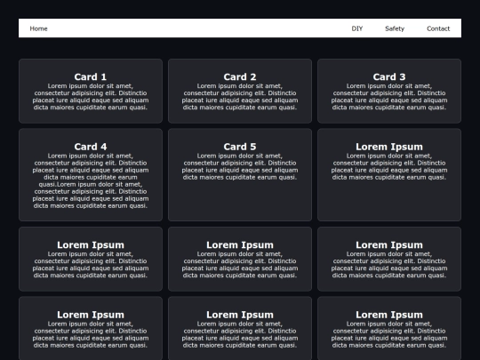Click the empty white area of the navigation bar
Viewport: 480px width, 360px height.
(199, 28)
